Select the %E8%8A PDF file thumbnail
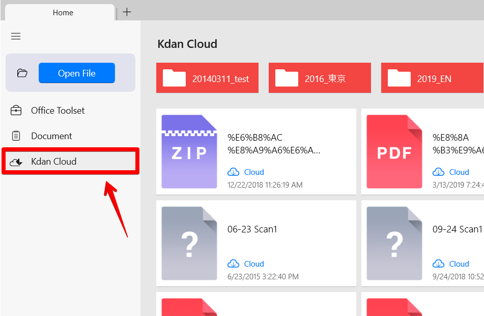The height and width of the screenshot is (316, 484). pos(394,151)
